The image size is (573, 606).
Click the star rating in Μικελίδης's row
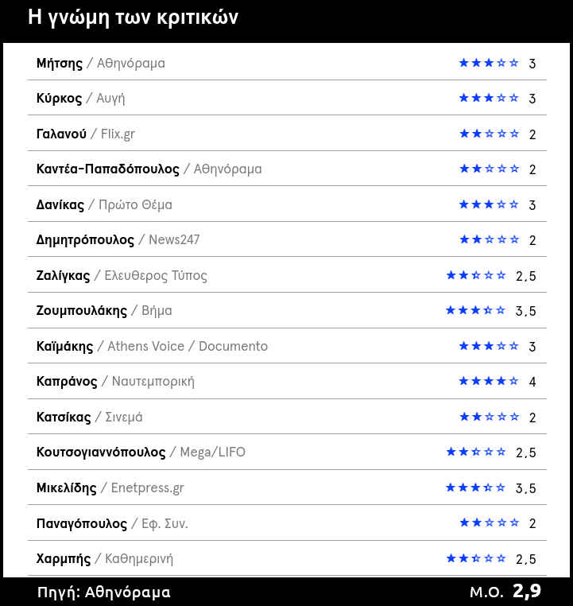[x=476, y=488]
